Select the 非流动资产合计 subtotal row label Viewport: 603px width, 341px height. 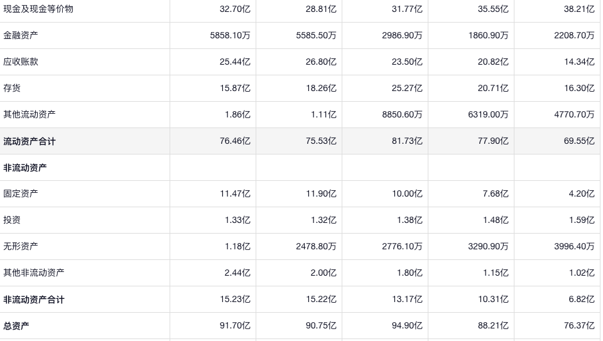tap(34, 300)
